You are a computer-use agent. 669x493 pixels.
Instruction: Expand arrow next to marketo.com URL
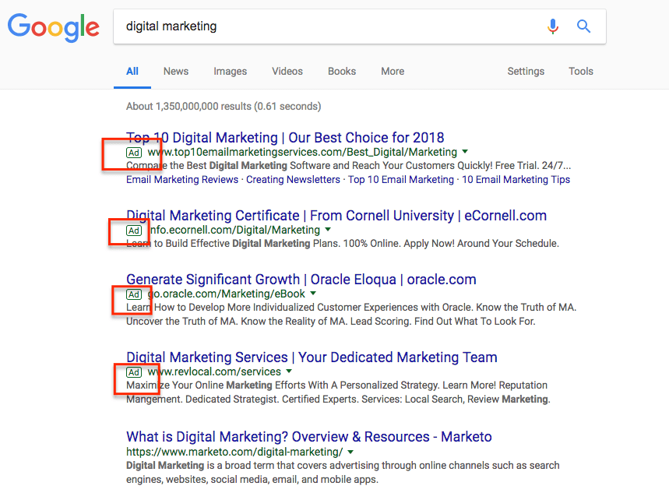[x=350, y=452]
